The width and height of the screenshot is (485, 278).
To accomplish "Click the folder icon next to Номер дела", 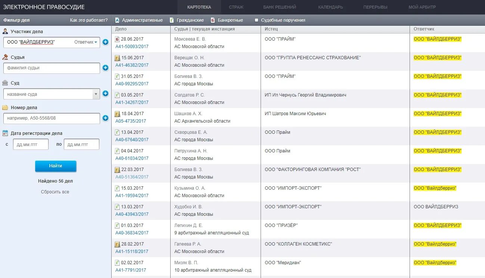I will [x=5, y=107].
